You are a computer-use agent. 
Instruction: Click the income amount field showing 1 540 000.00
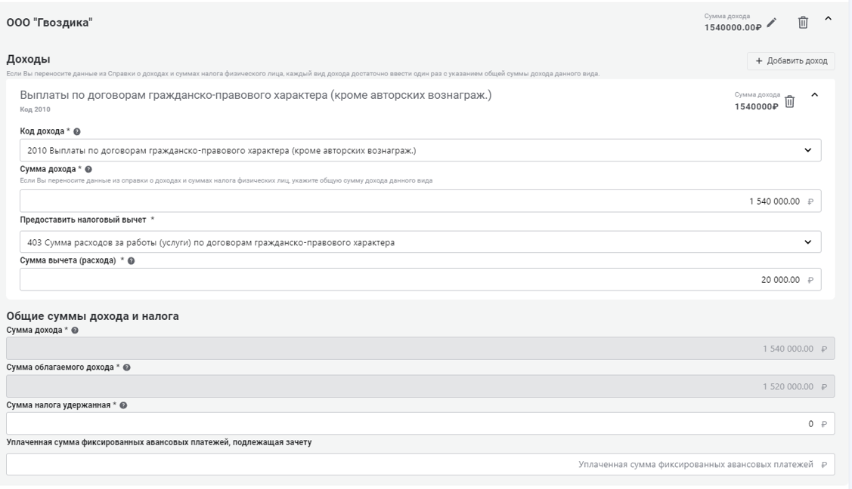click(x=420, y=201)
